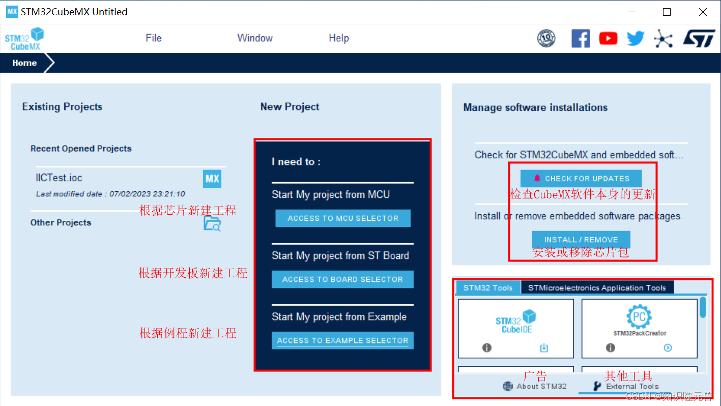The width and height of the screenshot is (721, 406).
Task: Launch STM32PackCreator arrow icon
Action: pos(668,347)
